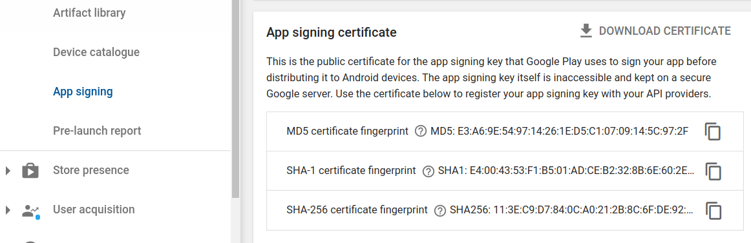This screenshot has width=751, height=243.
Task: Open the Pre-launch report page
Action: 97,131
